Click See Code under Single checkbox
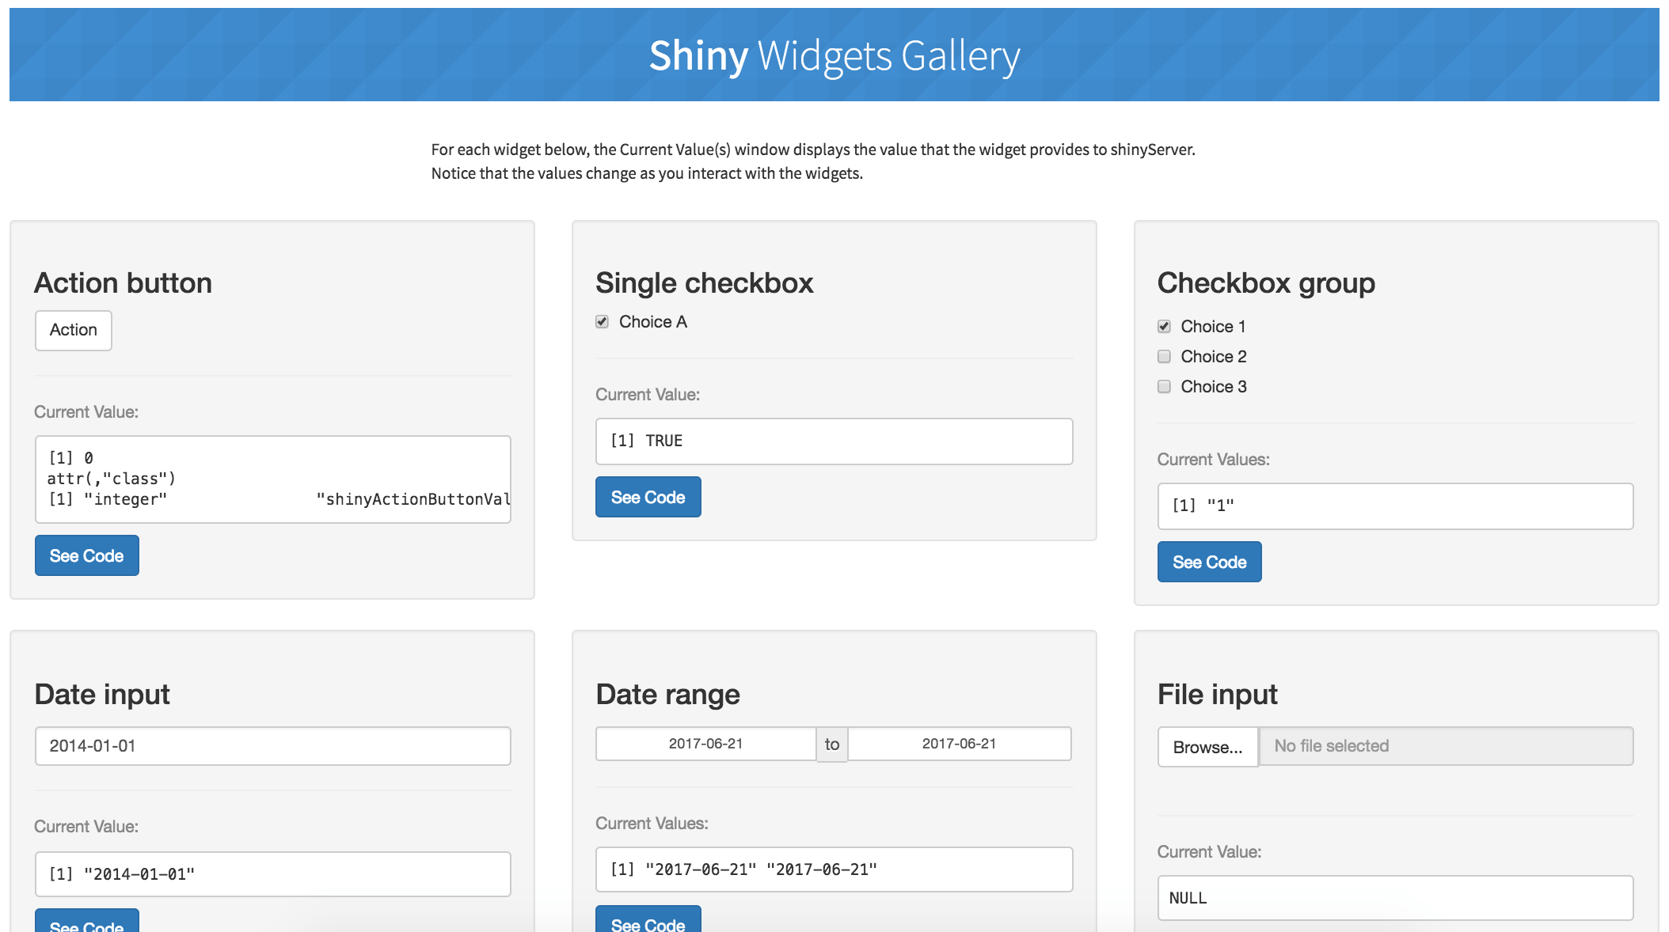 (x=648, y=497)
